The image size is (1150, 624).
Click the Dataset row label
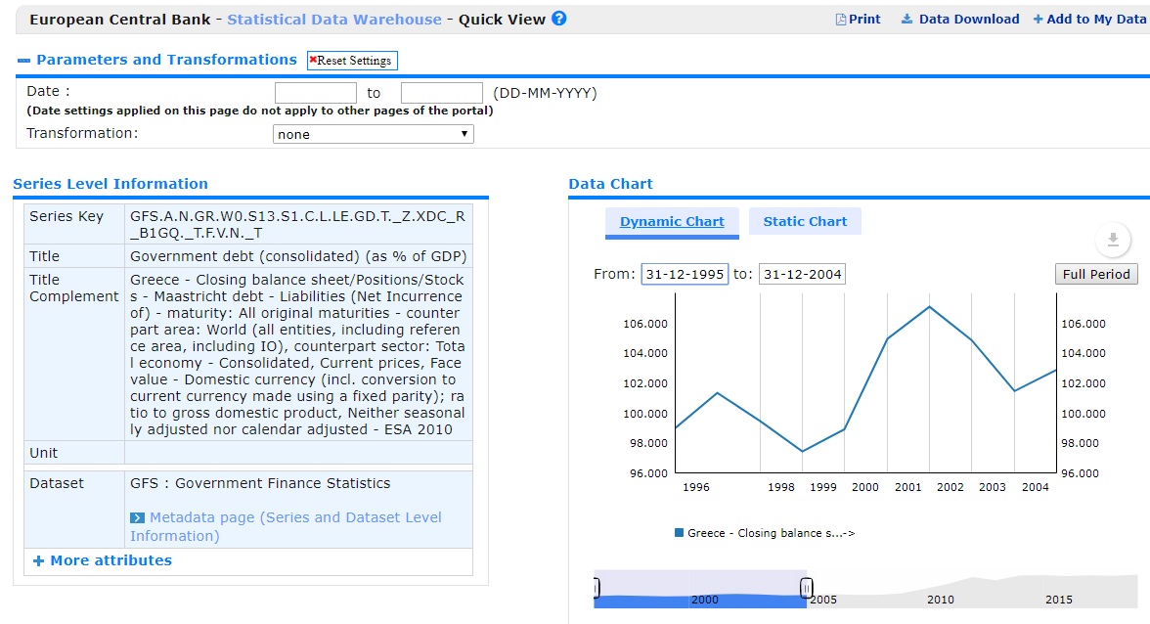[x=57, y=483]
